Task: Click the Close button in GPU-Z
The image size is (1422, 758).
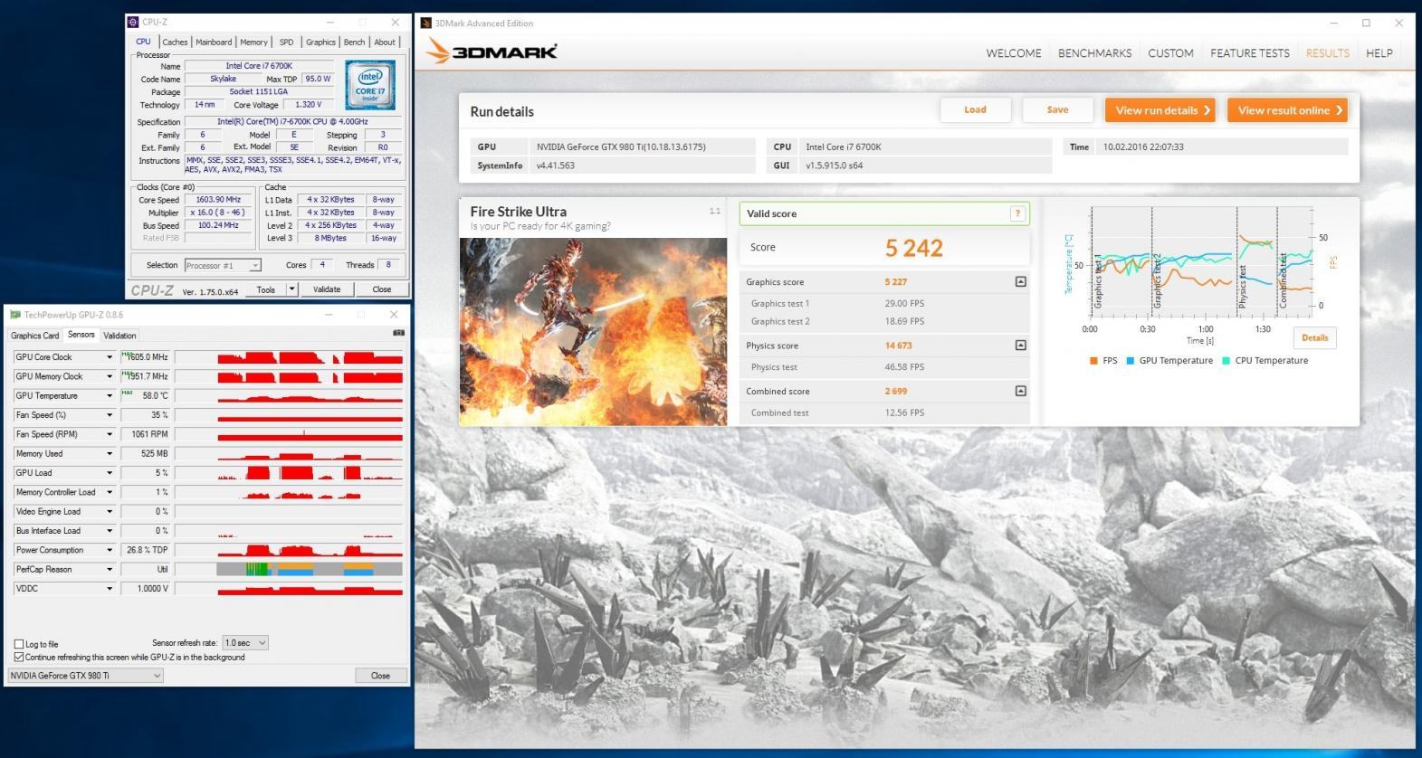Action: tap(380, 676)
